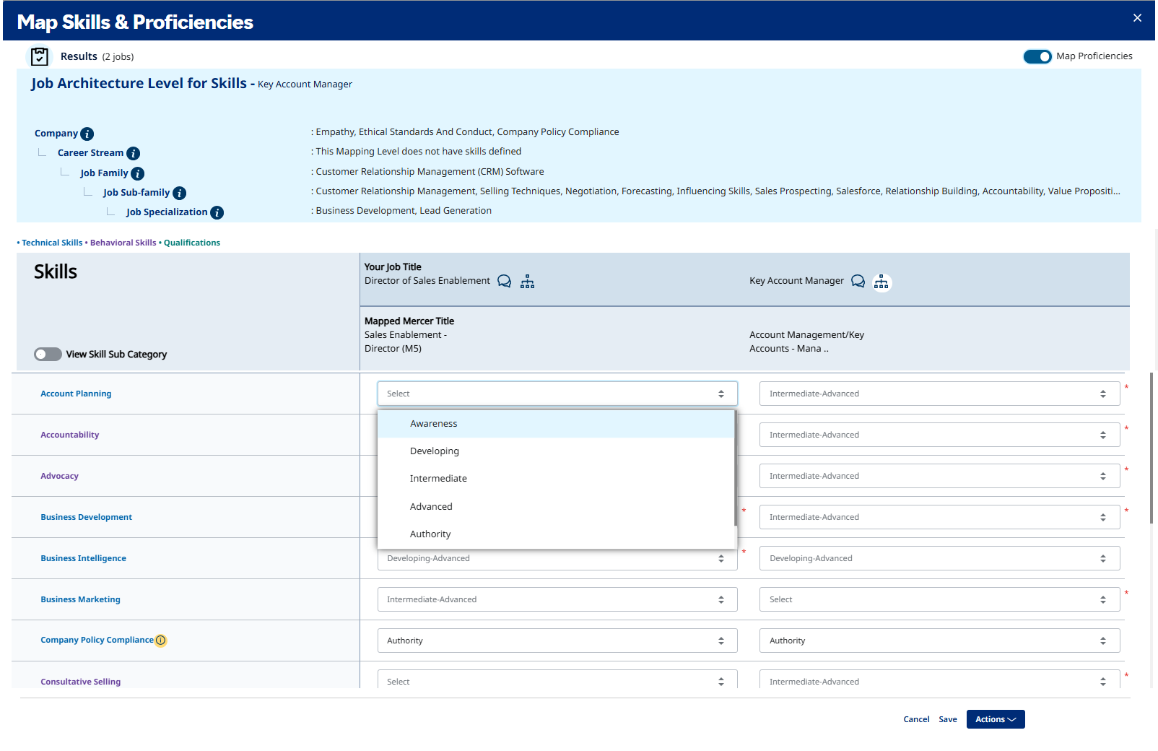
Task: Click info icon next to Company Policy Compliance
Action: tap(161, 641)
